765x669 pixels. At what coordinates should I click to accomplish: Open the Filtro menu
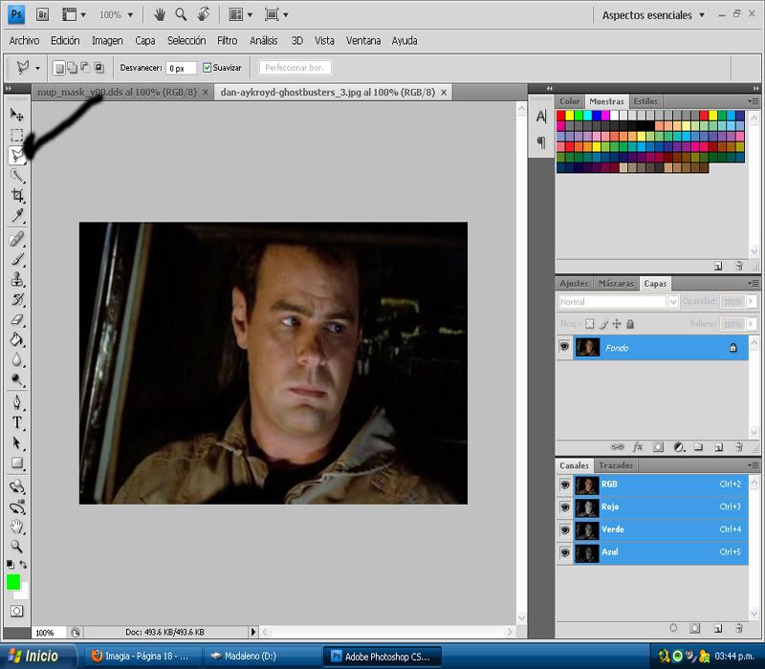(x=227, y=40)
